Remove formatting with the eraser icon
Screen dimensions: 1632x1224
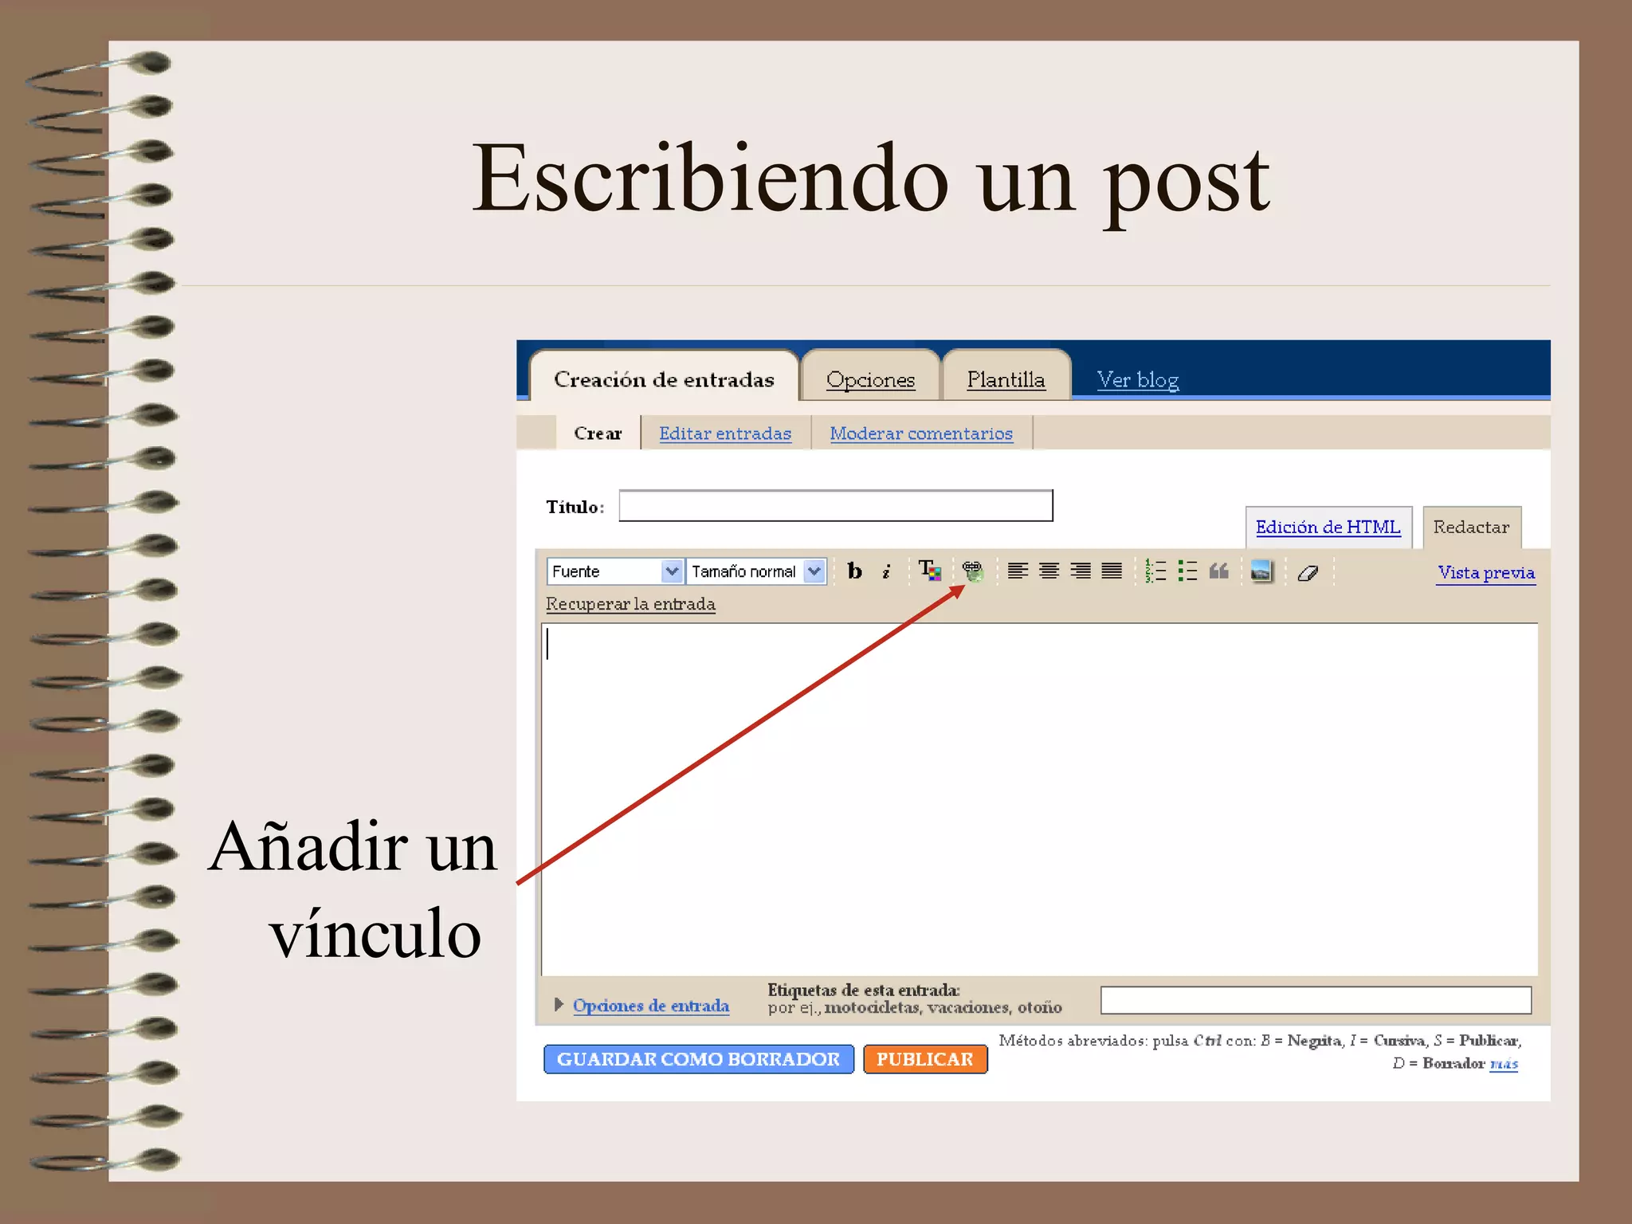point(1308,572)
